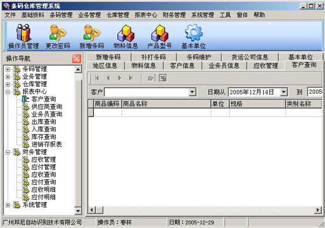325x228 pixels.
Task: Go to first record navigation button
Action: [97, 78]
